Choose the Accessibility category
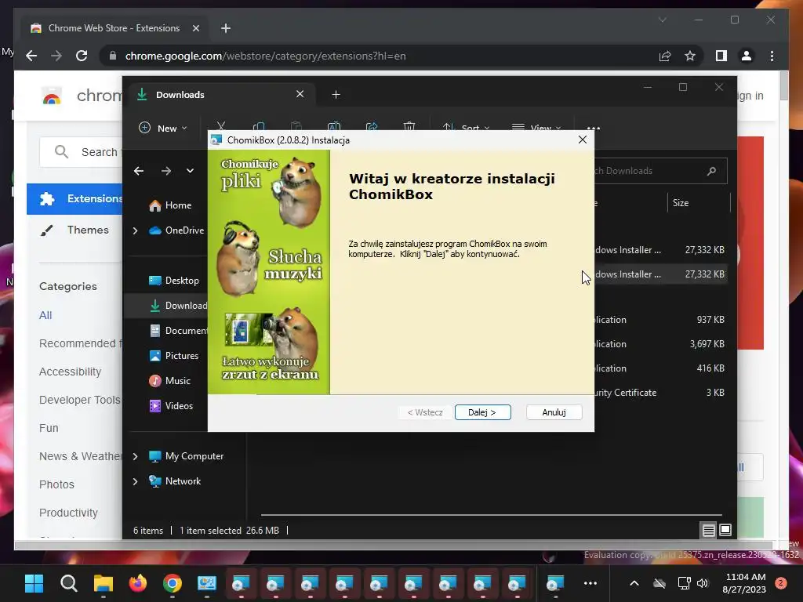Image resolution: width=803 pixels, height=602 pixels. [x=70, y=372]
